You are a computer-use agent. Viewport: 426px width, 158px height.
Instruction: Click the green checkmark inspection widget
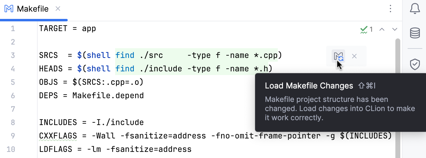[x=366, y=29]
